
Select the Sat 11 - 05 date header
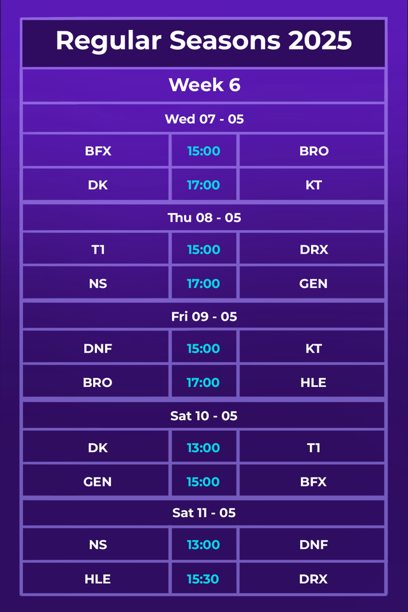point(204,513)
